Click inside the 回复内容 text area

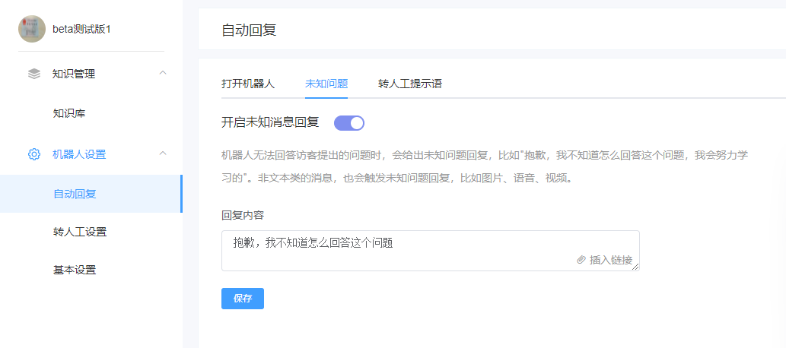pyautogui.click(x=430, y=251)
